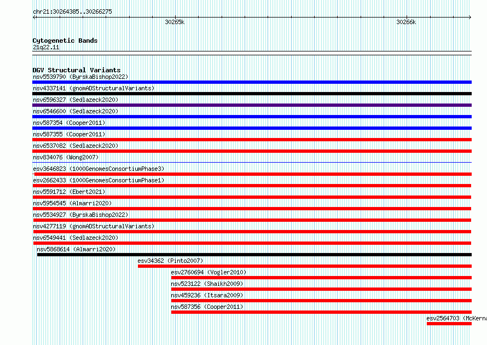Click esv2662433 (1000GenomesConsortiumPhase1) label
This screenshot has height=345, width=487.
[x=98, y=180]
